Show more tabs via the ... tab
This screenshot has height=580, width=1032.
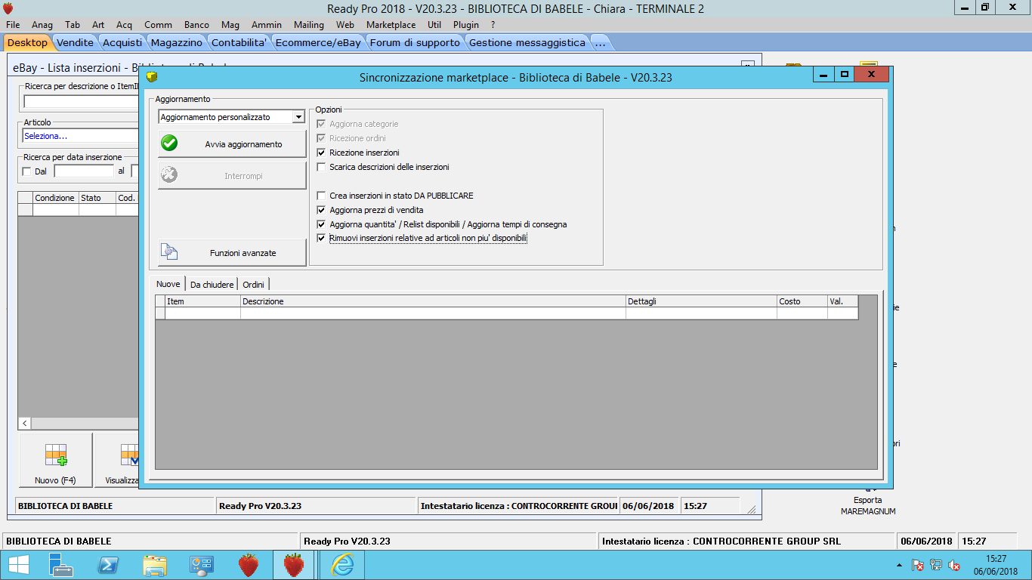(600, 42)
